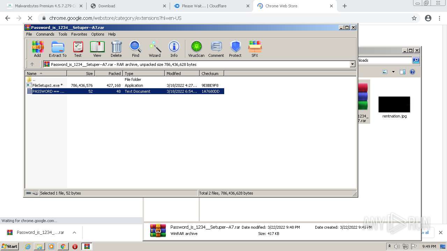
Task: Select the FileSetups1.exe row
Action: pos(125,85)
